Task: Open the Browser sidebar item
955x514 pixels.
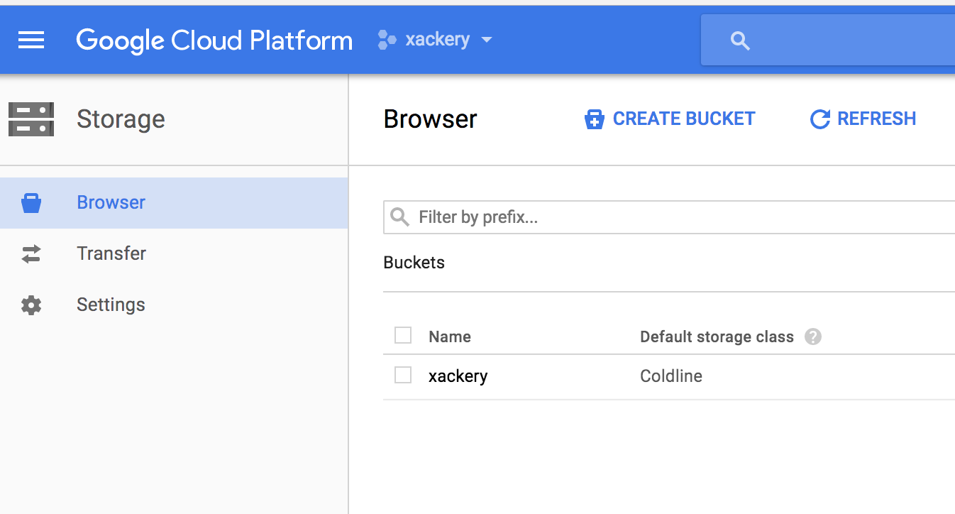Action: point(174,203)
